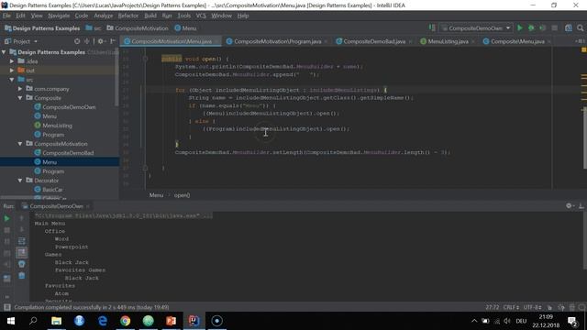Click src in the navigation breadcrumb

click(94, 28)
